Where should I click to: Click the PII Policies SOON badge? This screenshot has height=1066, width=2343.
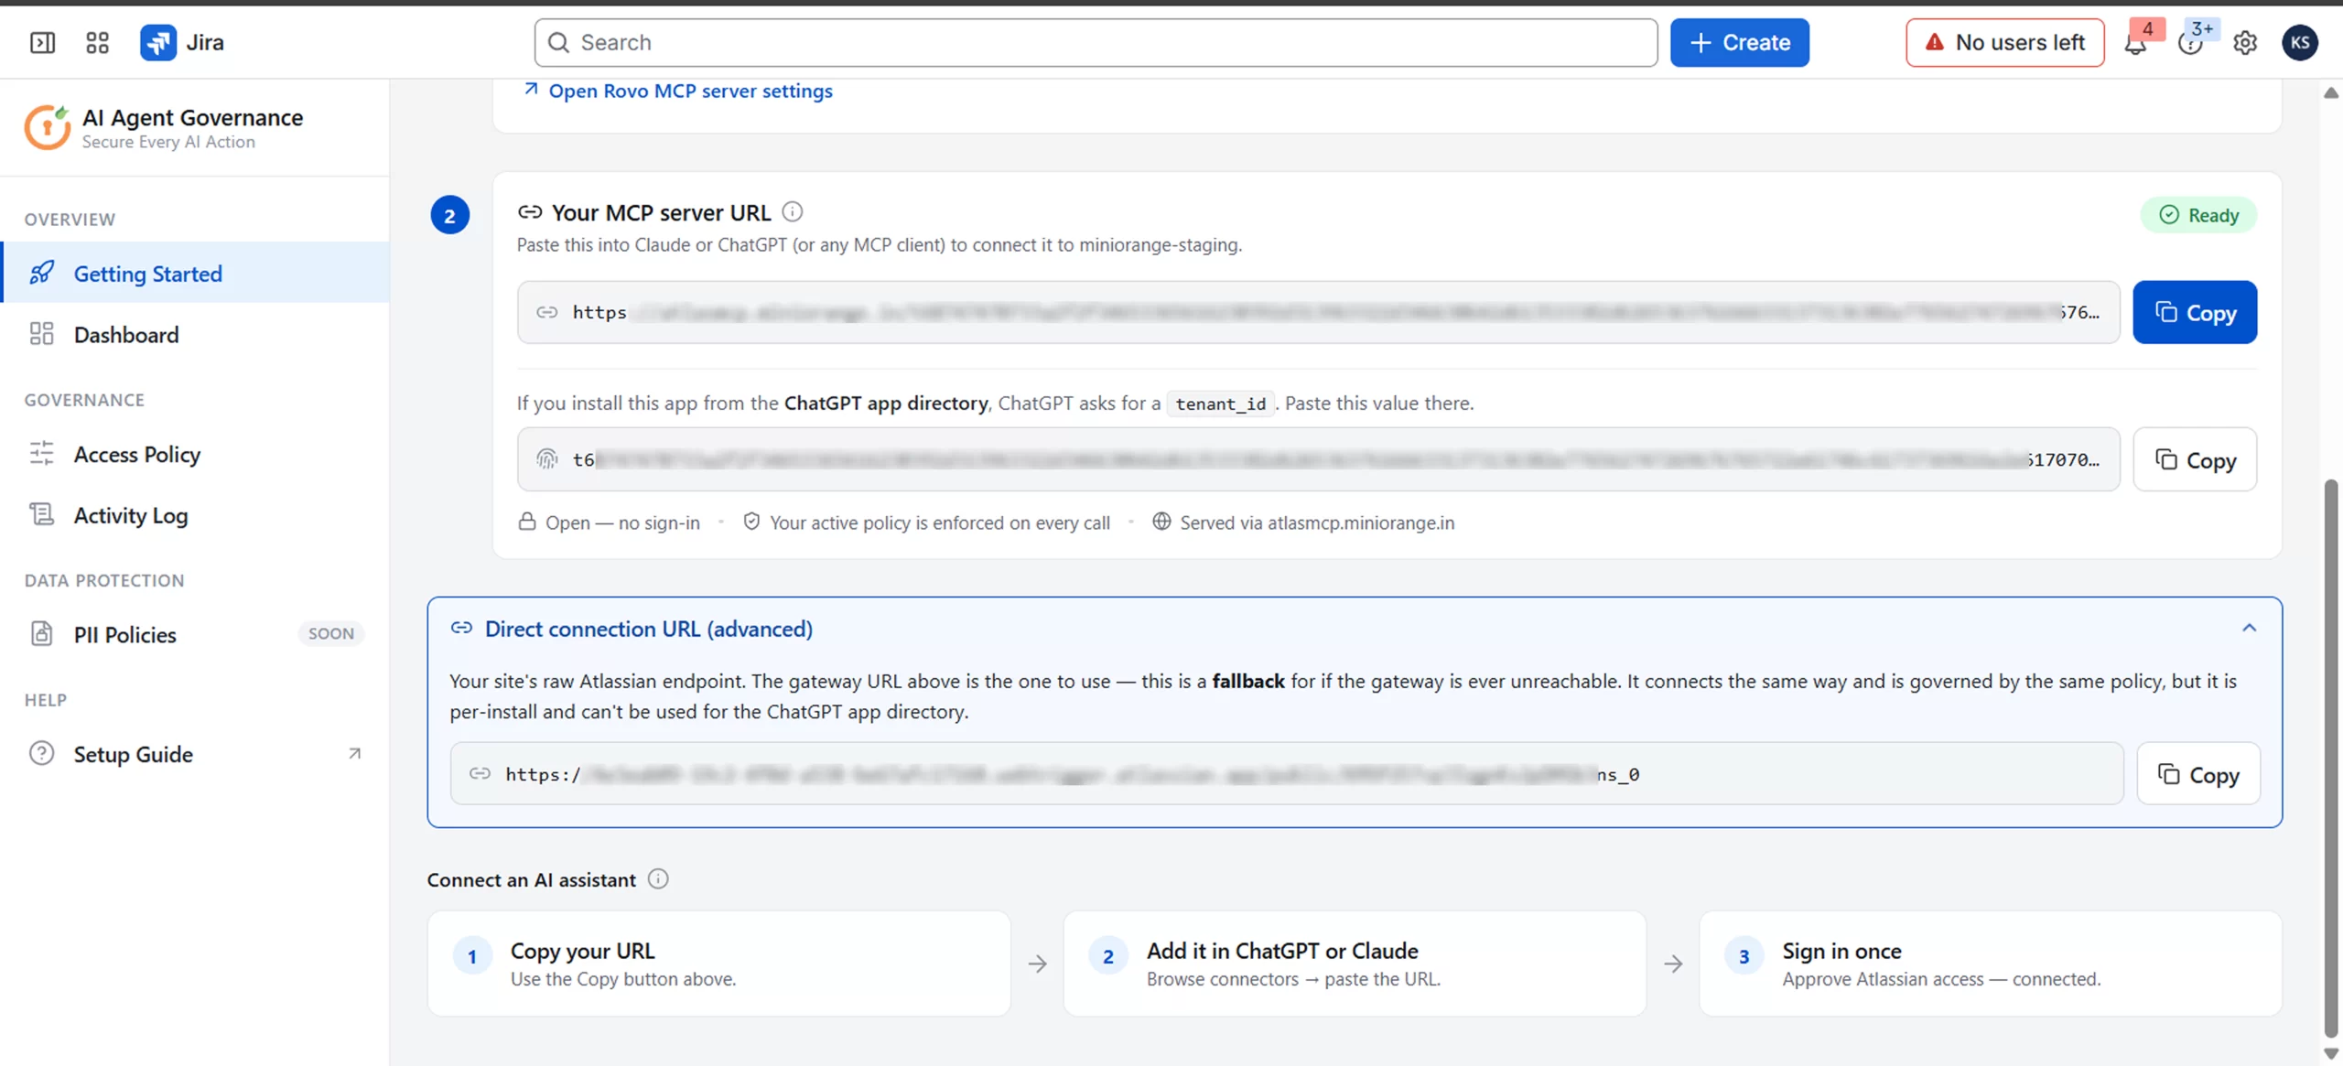330,633
